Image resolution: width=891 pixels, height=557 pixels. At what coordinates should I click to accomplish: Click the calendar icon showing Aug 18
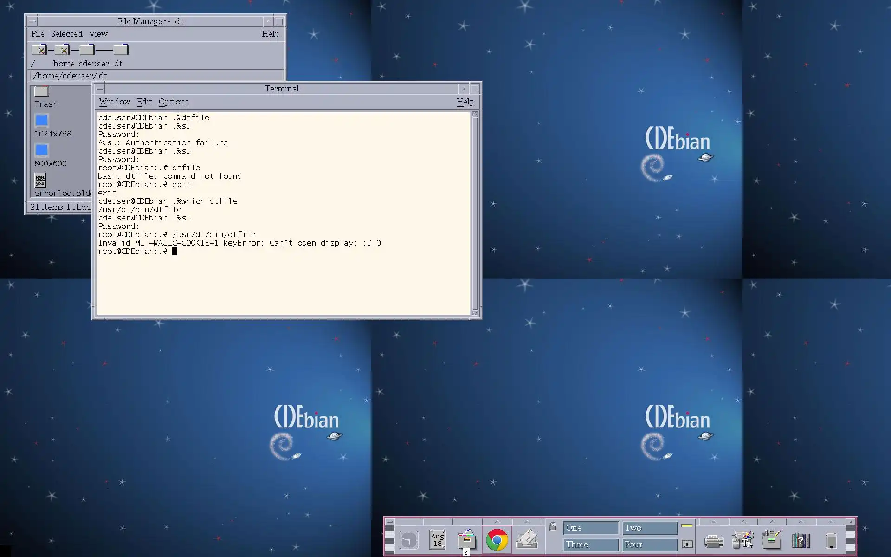437,540
